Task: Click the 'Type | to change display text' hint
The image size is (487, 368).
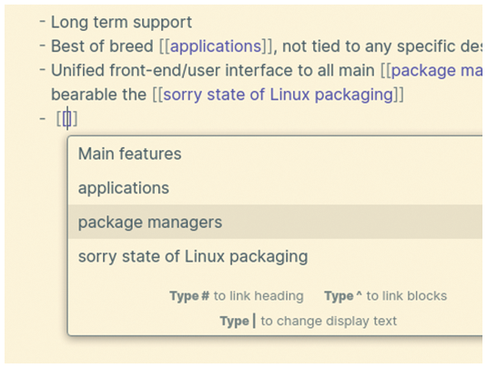Action: pos(309,321)
